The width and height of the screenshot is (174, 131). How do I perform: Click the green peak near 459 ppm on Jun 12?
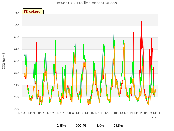click(x=114, y=27)
